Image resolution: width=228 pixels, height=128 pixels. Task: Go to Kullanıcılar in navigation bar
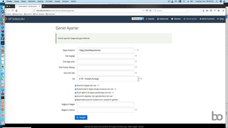(163, 19)
